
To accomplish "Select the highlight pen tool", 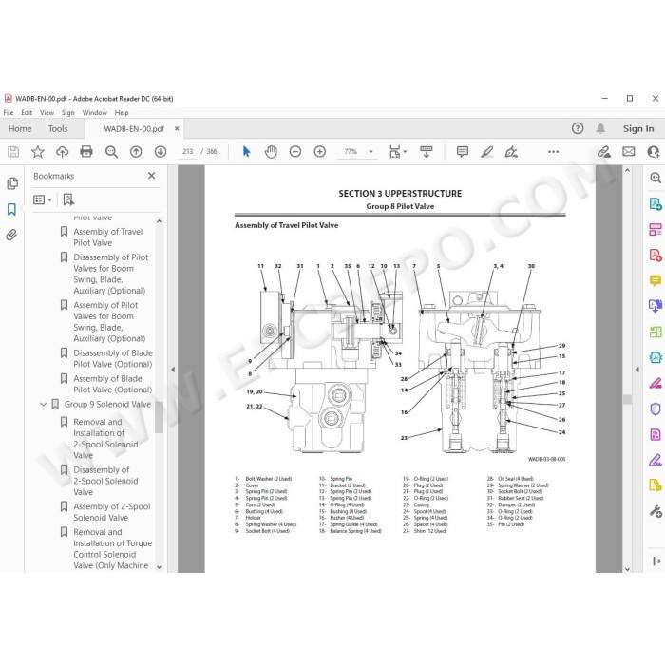I will tap(486, 151).
